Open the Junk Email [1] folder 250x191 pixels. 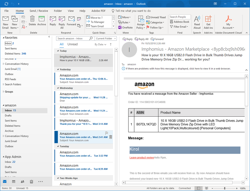click(13, 69)
